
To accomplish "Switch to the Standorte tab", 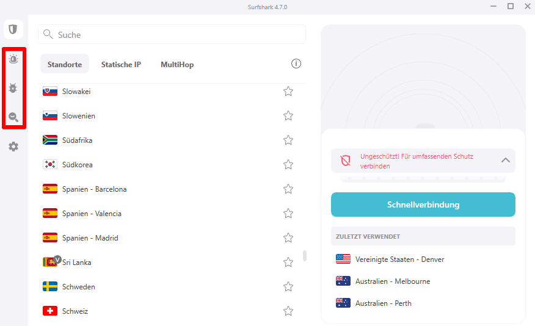I will [x=65, y=64].
